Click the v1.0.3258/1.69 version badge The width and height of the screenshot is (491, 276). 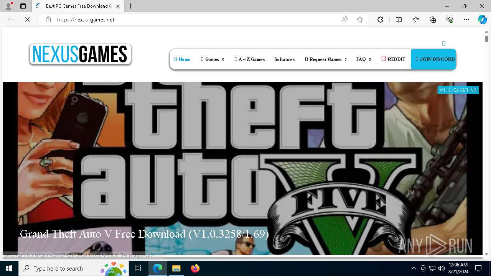(458, 90)
